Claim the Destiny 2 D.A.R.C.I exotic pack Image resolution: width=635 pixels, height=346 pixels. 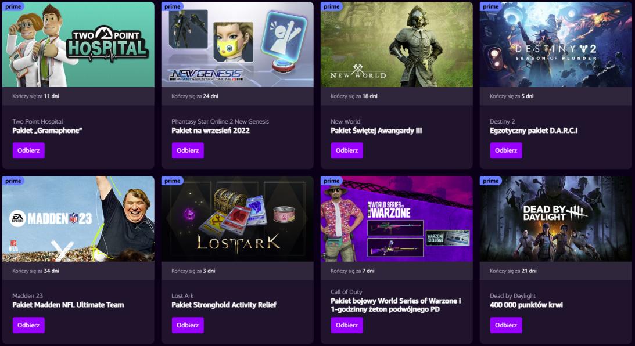[x=506, y=150]
